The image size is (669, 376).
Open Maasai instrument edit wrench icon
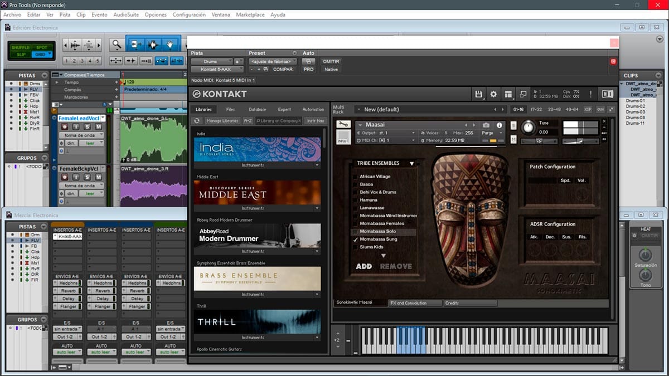click(x=343, y=125)
